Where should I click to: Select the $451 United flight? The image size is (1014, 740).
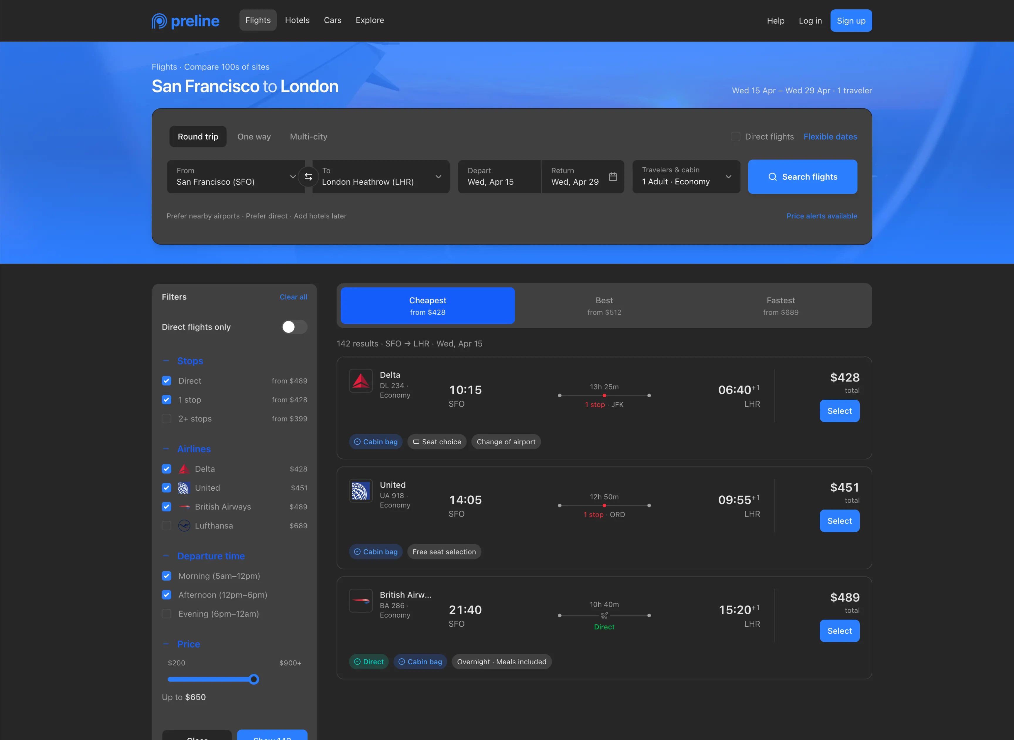839,521
